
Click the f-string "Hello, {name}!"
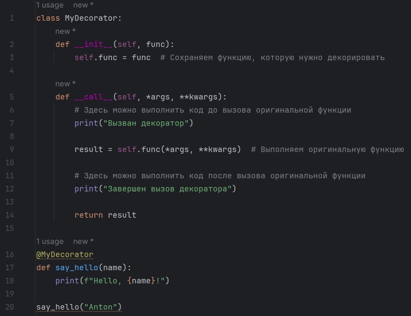pos(124,281)
